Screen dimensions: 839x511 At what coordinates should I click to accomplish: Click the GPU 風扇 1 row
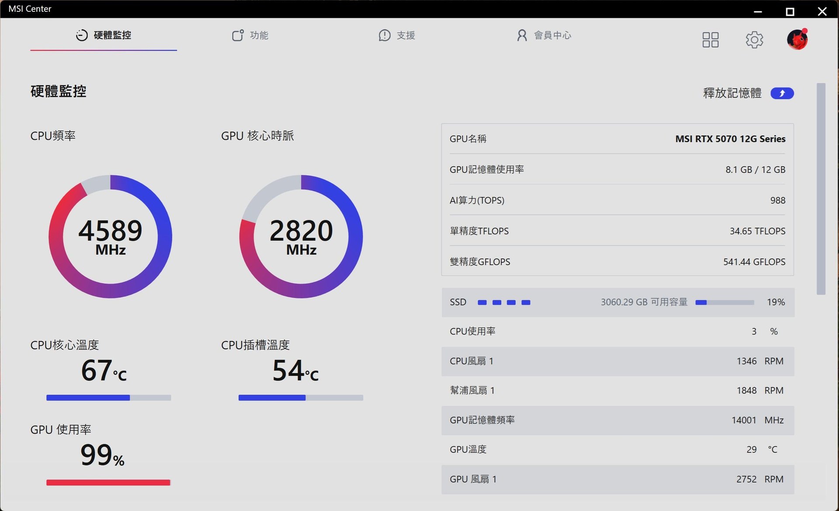pos(618,479)
